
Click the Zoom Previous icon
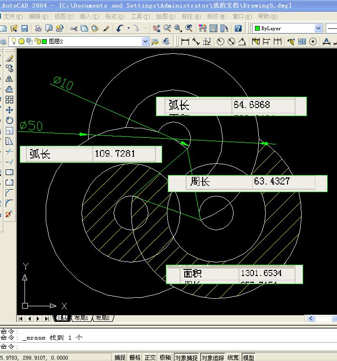(189, 28)
